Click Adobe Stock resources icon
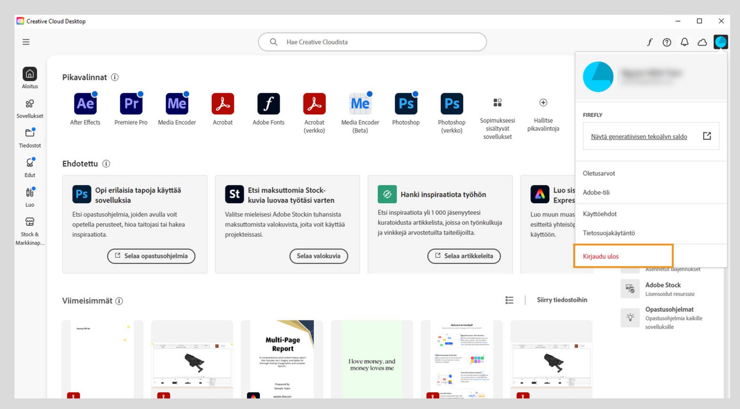Screen dimensions: 740x409 [630, 289]
